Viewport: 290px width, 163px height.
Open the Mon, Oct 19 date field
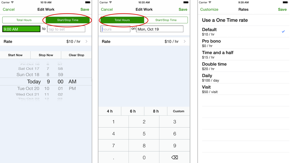[160, 29]
